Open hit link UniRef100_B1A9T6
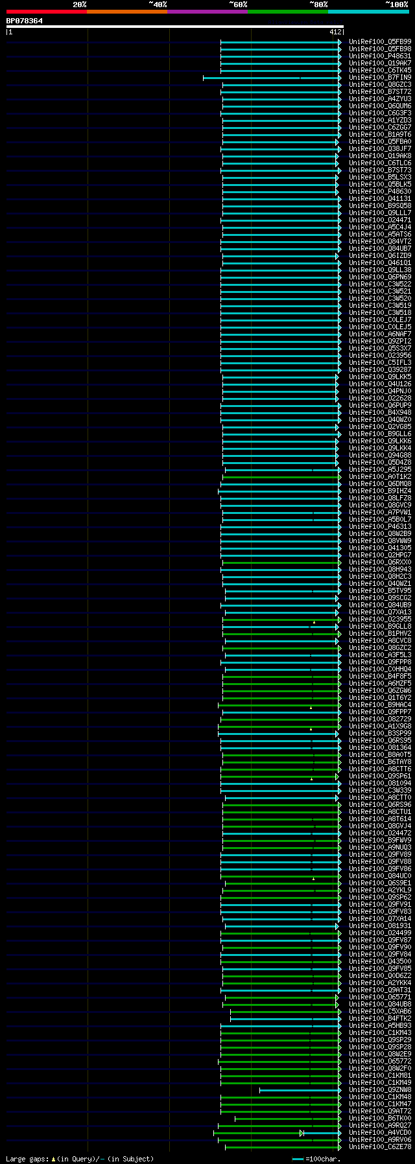The width and height of the screenshot is (415, 1164). [x=380, y=134]
